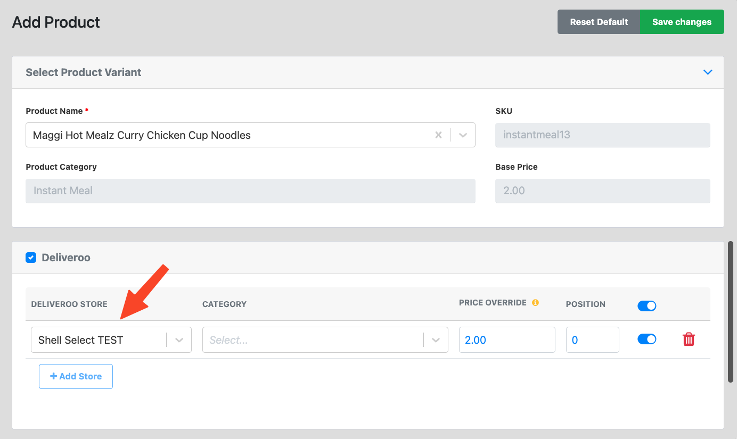
Task: Click the Add Product page title
Action: click(56, 22)
